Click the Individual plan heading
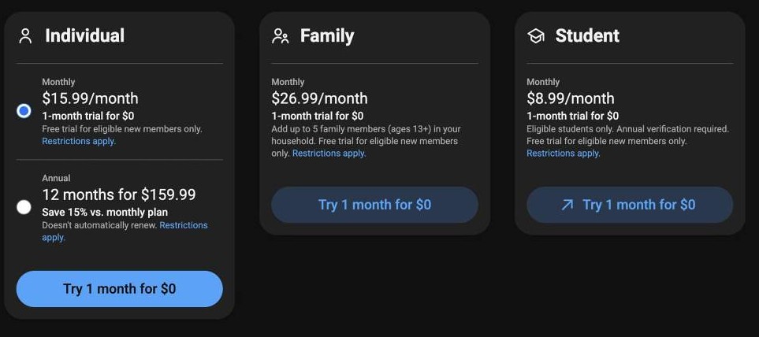This screenshot has height=337, width=759. coord(84,35)
